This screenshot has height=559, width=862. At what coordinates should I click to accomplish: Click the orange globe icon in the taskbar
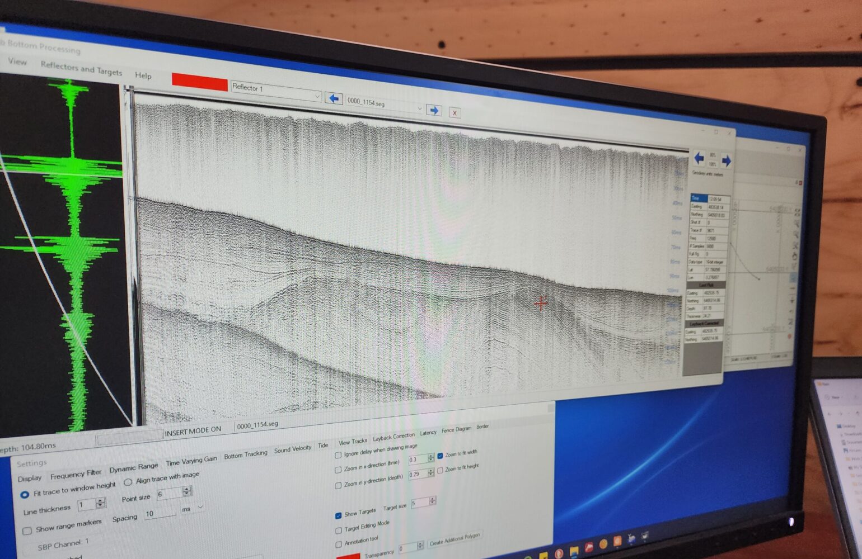(603, 543)
